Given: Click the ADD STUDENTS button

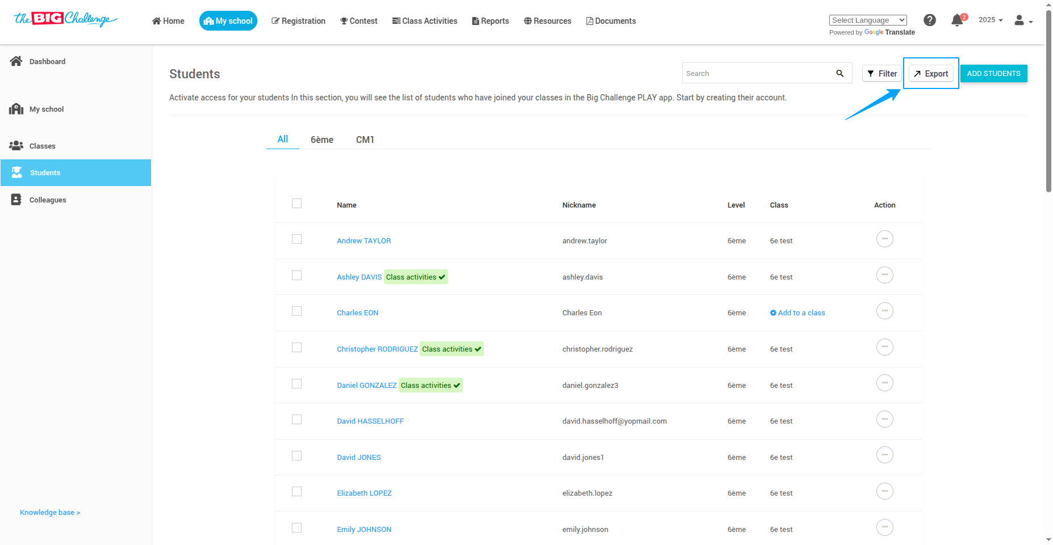Looking at the screenshot, I should pos(993,74).
